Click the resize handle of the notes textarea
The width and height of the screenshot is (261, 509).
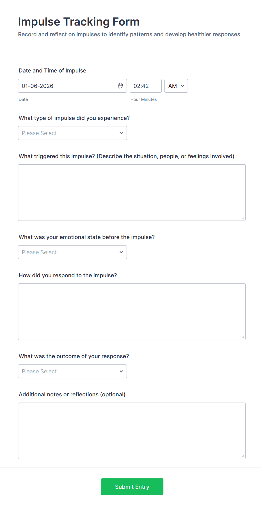pos(243,456)
